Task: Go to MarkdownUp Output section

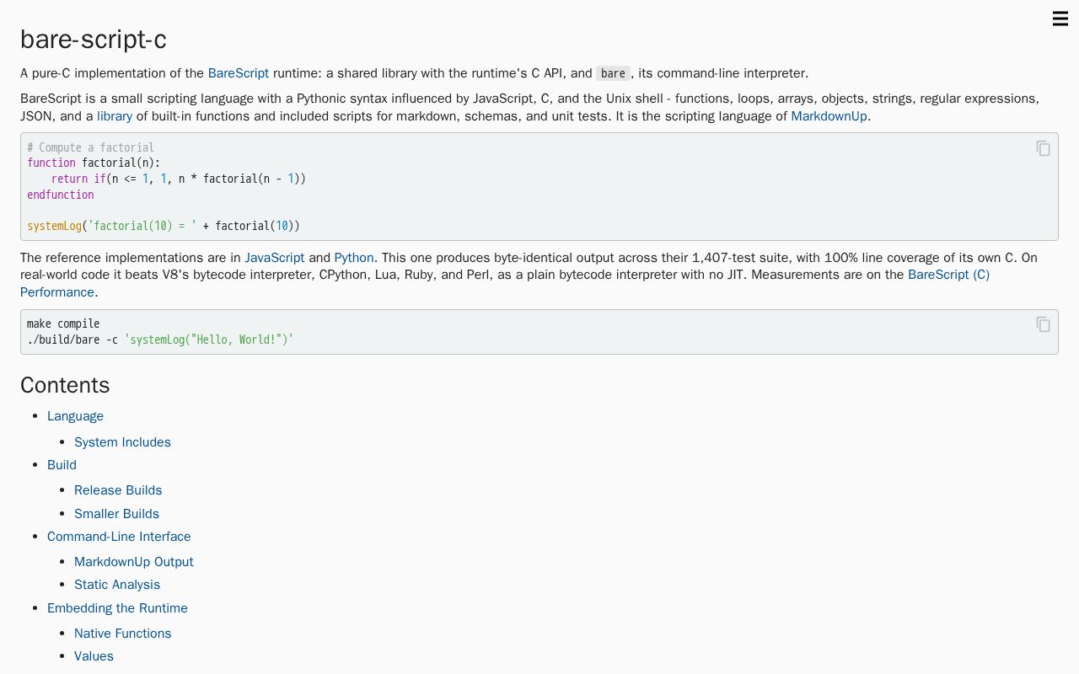Action: pos(134,562)
